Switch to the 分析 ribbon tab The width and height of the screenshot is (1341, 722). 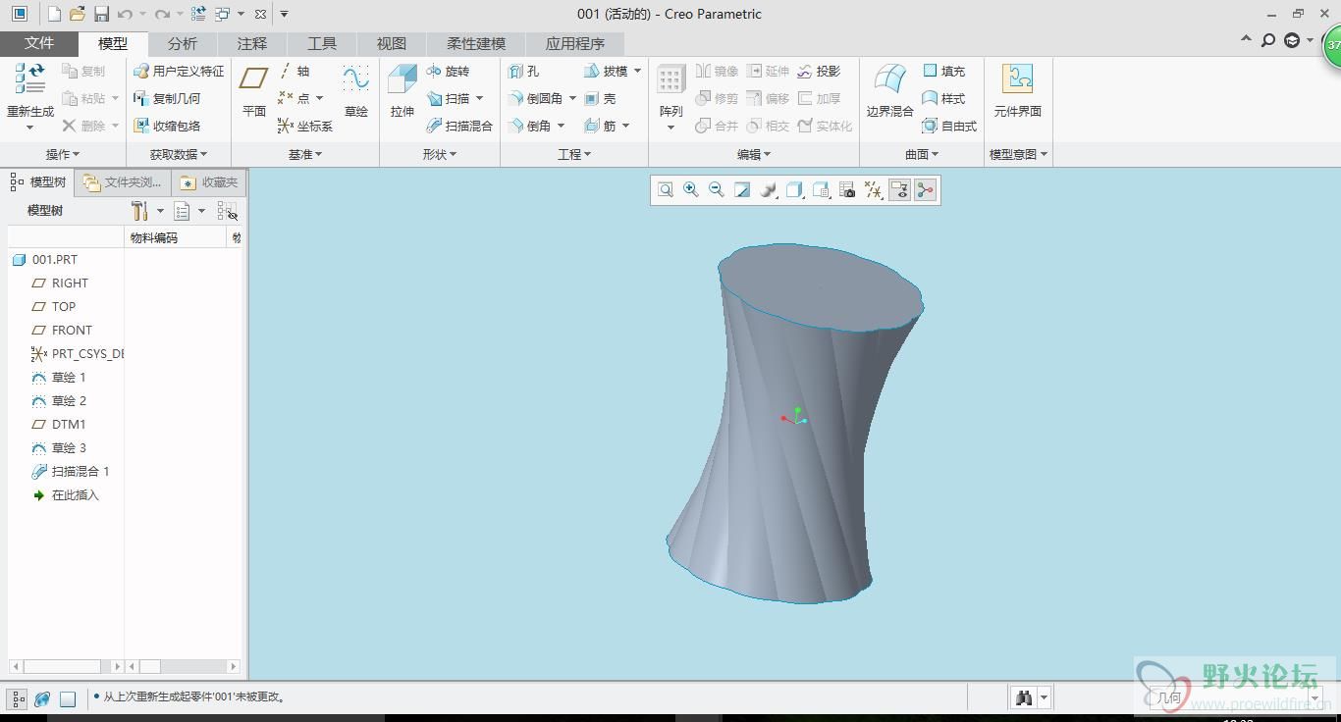tap(183, 43)
